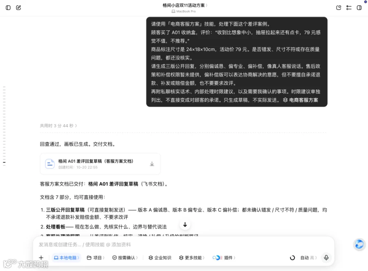Download the 格间 A01 差评回复草稿 document

point(152,164)
